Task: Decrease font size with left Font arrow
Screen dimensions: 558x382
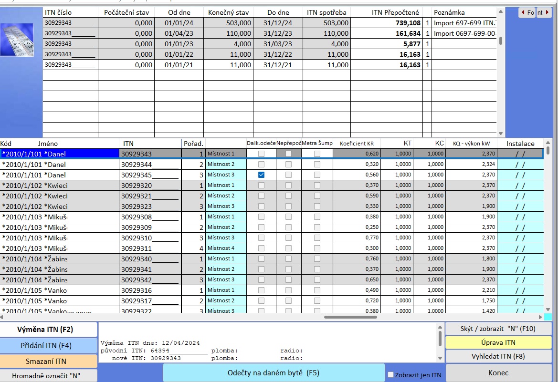Action: (524, 13)
